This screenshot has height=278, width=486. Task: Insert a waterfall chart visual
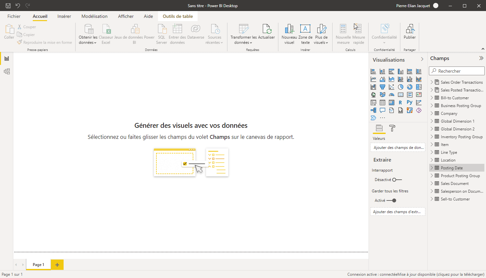373,87
